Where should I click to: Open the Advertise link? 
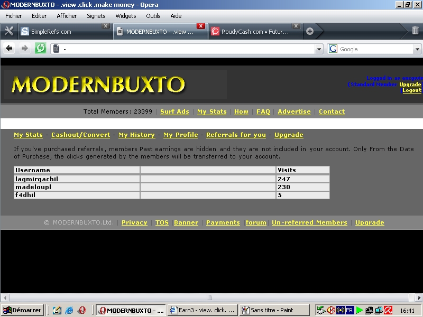click(294, 111)
